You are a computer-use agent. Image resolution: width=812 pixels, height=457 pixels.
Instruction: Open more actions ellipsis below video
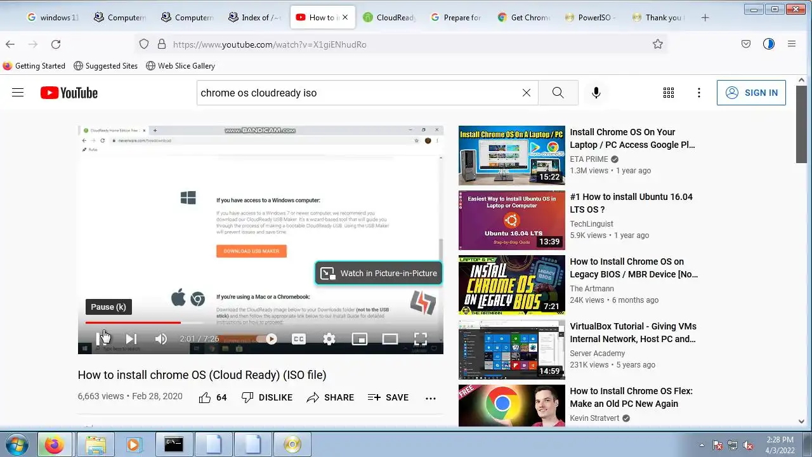[x=431, y=398]
